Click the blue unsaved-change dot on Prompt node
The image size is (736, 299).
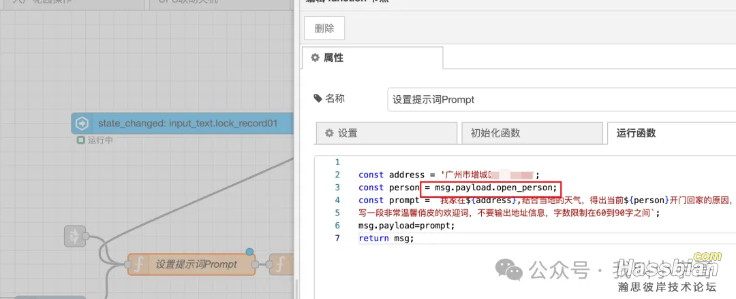point(249,252)
